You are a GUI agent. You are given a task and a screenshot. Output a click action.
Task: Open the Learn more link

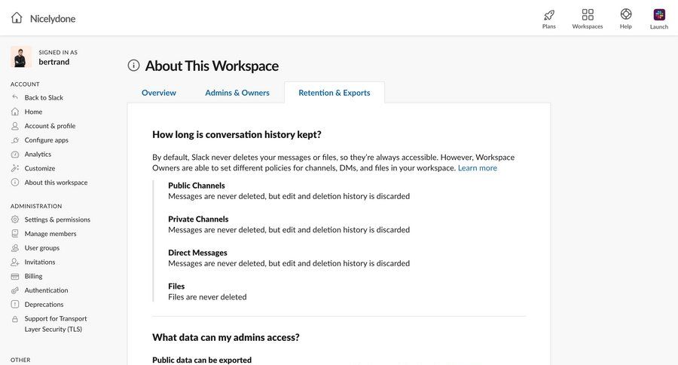click(478, 168)
